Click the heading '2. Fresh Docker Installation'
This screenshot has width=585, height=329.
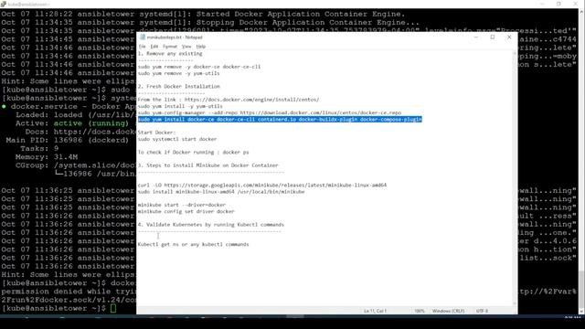click(x=179, y=87)
